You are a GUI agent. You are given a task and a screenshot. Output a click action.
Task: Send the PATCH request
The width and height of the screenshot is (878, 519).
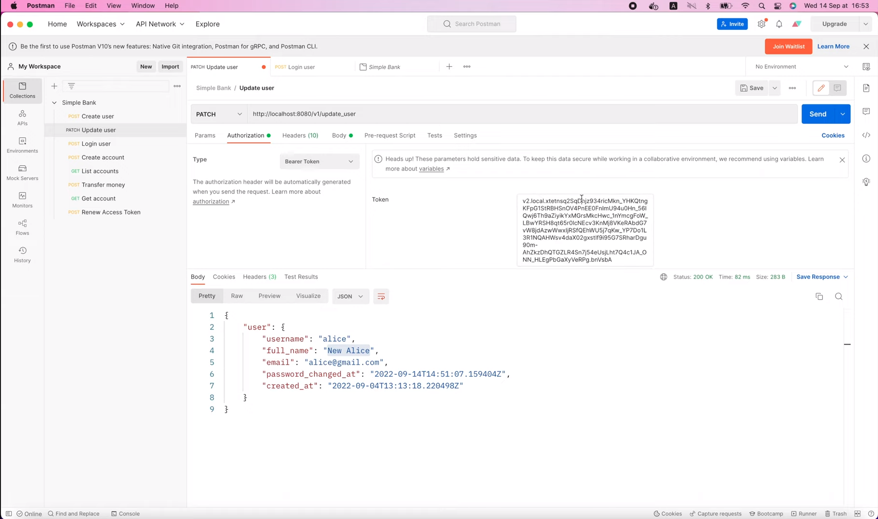818,114
